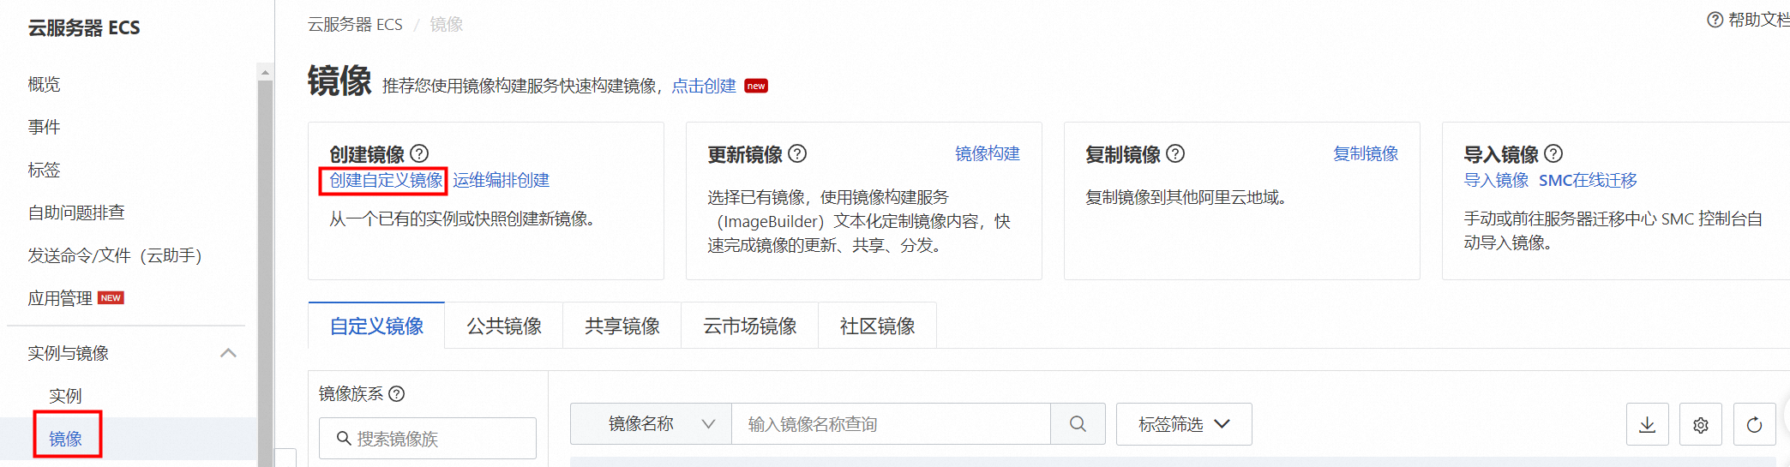
Task: Click the SMC在线迁移 link
Action: [1588, 180]
